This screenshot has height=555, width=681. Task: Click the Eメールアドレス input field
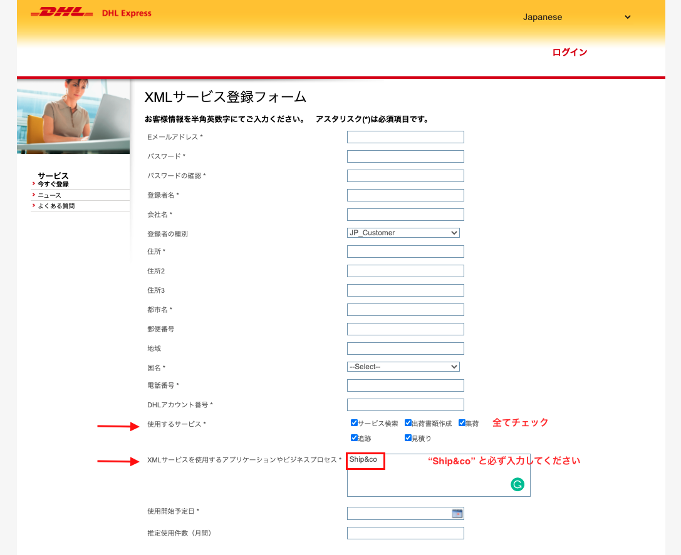click(x=405, y=137)
